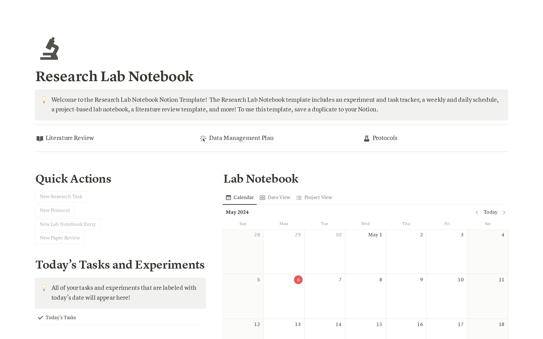Click the New Paper Review link
This screenshot has width=543, height=339.
click(59, 237)
